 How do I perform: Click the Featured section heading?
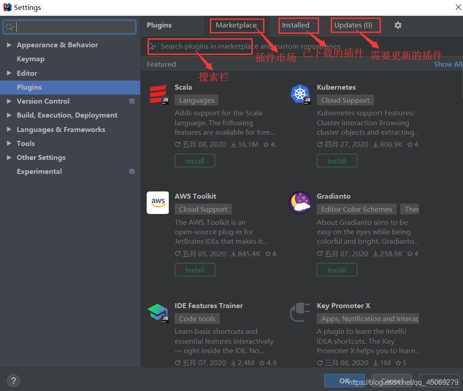pos(161,64)
